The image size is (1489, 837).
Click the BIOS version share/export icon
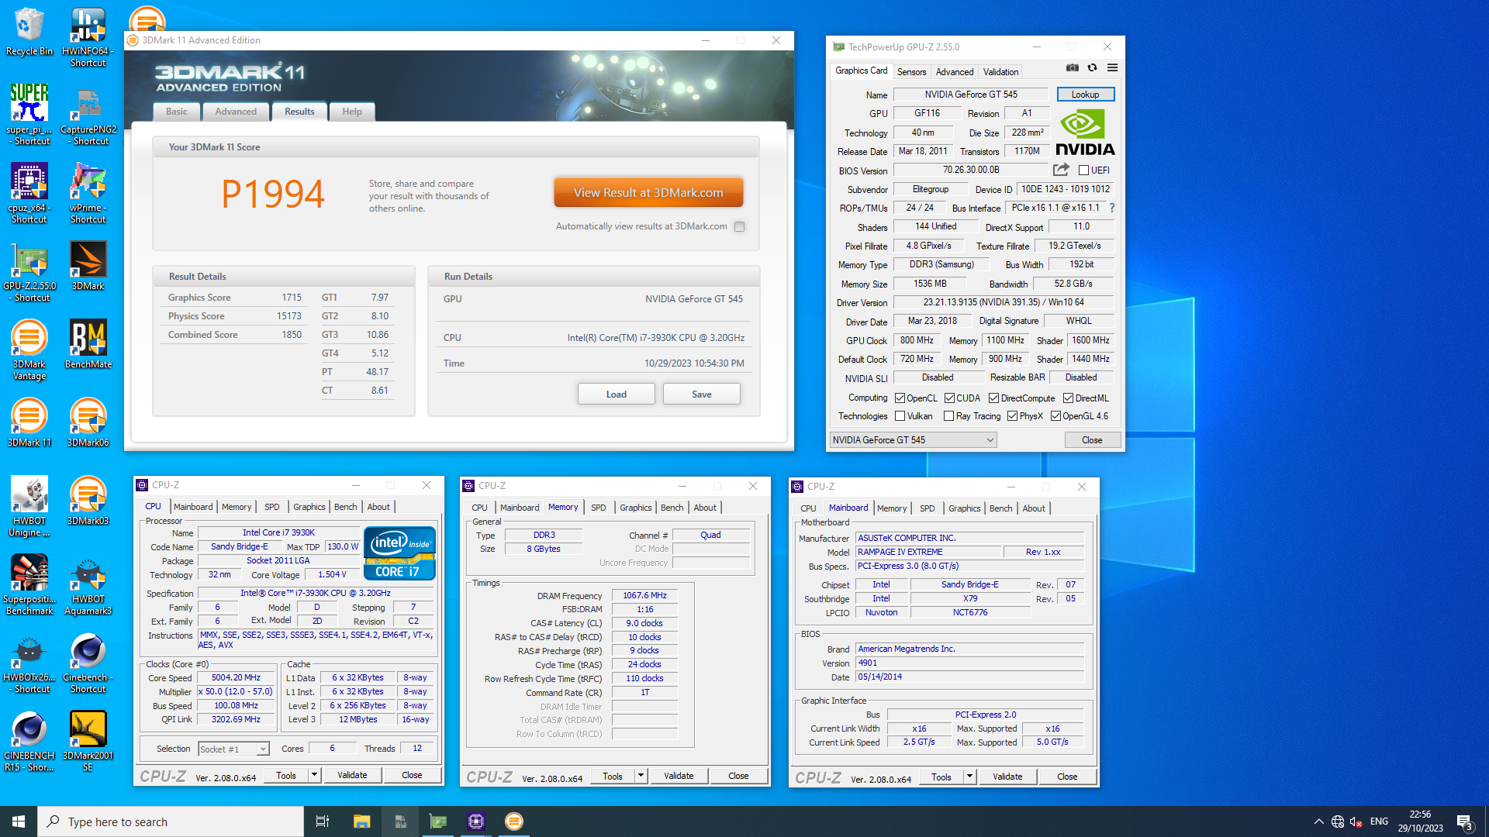(x=1061, y=170)
